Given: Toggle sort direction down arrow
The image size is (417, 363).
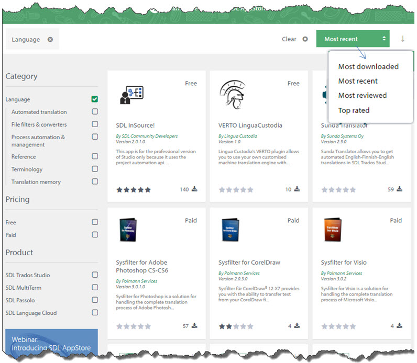Looking at the screenshot, I should tap(403, 39).
